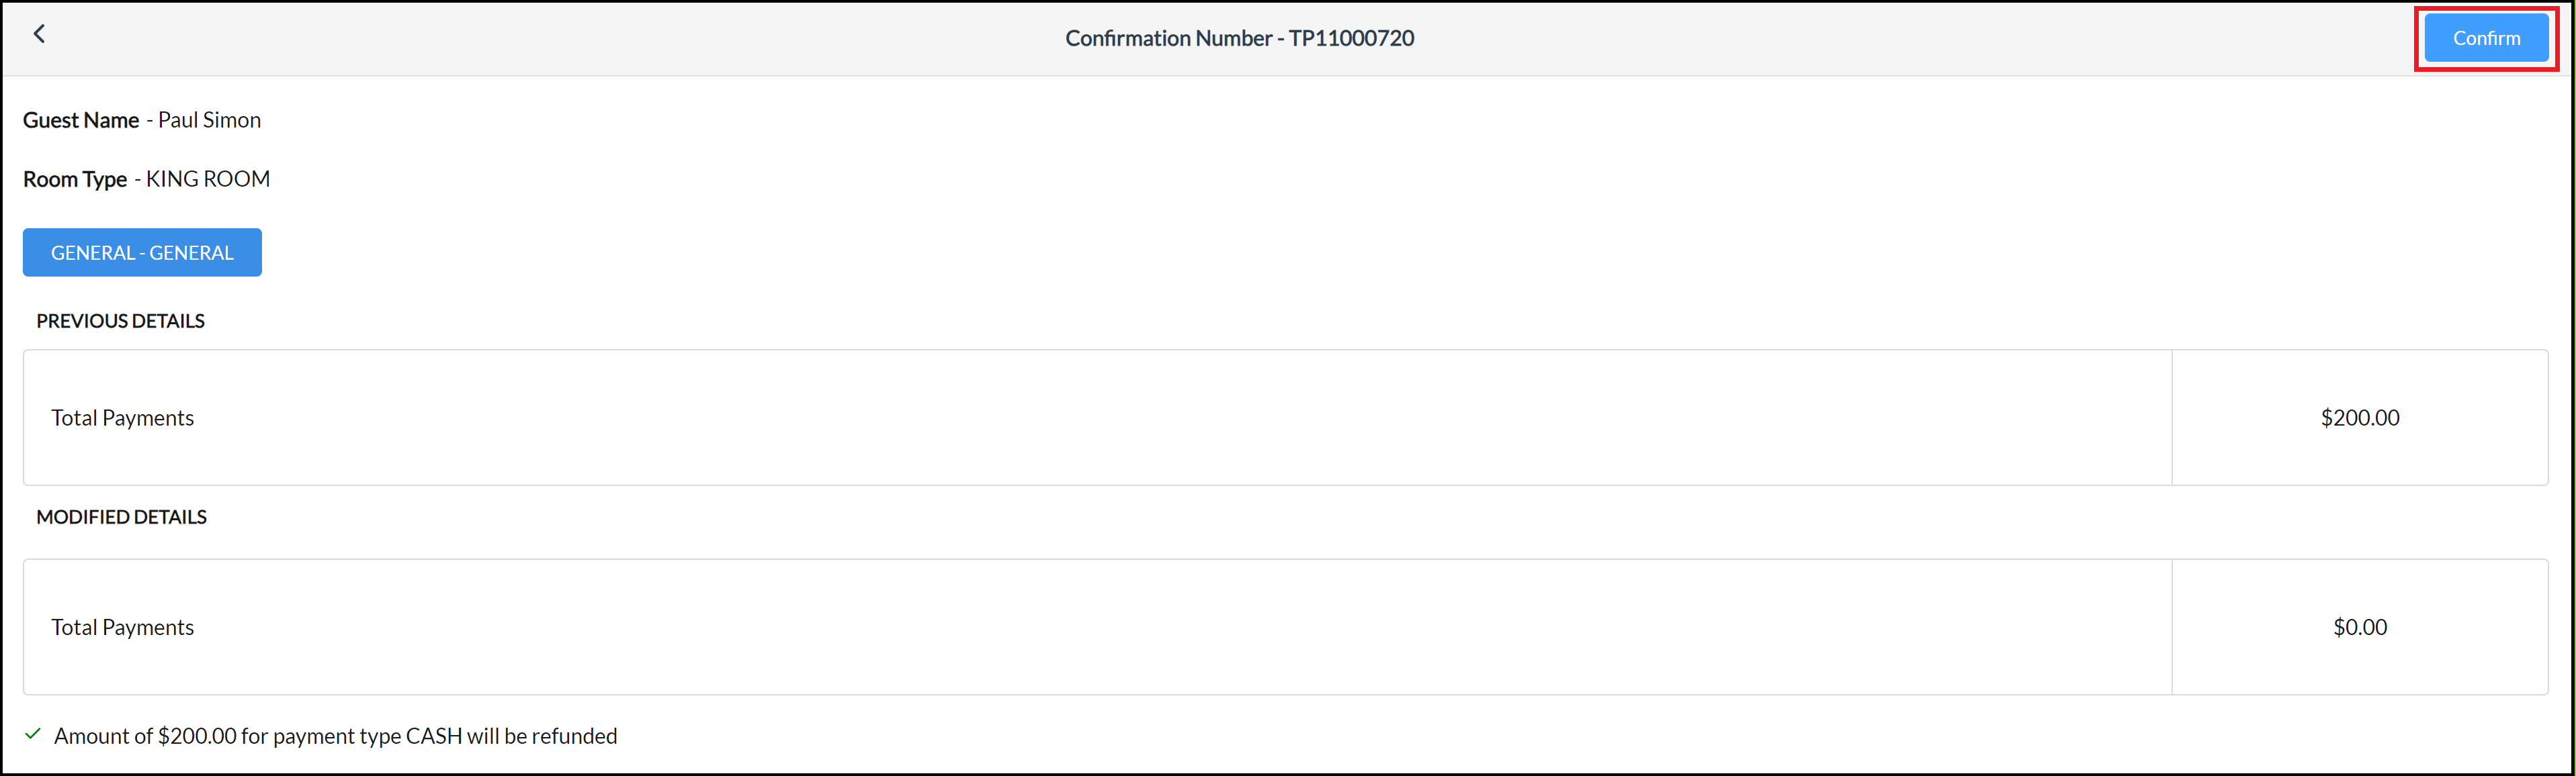The width and height of the screenshot is (2576, 776).
Task: Select Total Payments under modified details
Action: click(122, 626)
